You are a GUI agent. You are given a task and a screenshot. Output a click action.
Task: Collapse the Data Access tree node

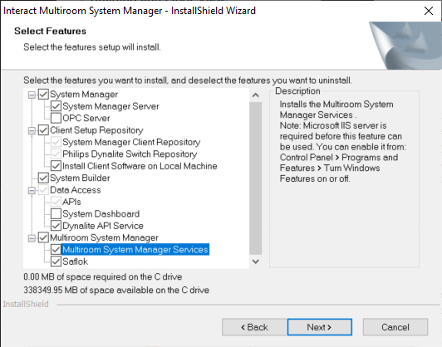point(32,190)
